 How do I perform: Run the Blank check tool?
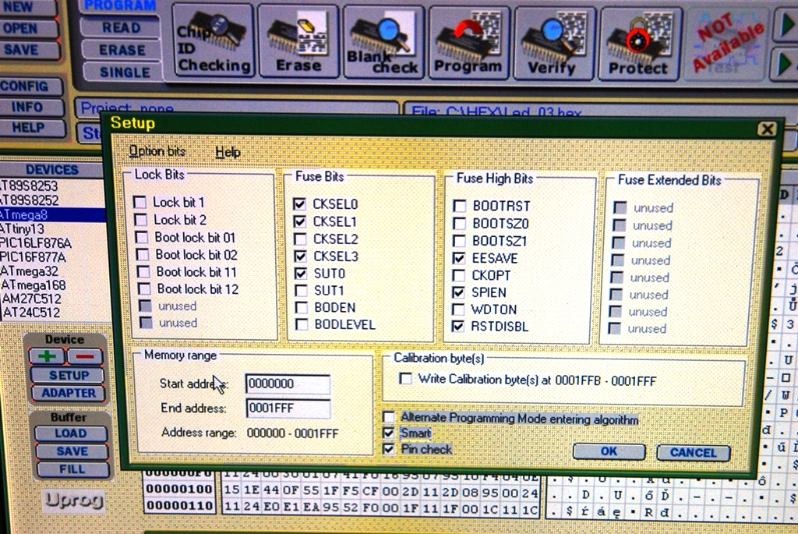383,41
